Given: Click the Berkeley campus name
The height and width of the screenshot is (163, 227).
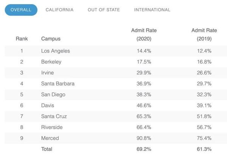Looking at the screenshot, I should click(51, 62).
